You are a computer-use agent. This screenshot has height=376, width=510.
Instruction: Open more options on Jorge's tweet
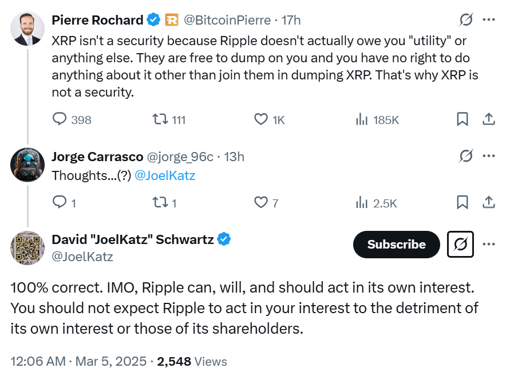tap(489, 155)
